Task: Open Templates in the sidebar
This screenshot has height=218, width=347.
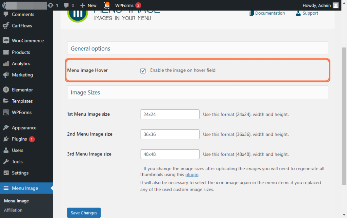Action: (22, 101)
